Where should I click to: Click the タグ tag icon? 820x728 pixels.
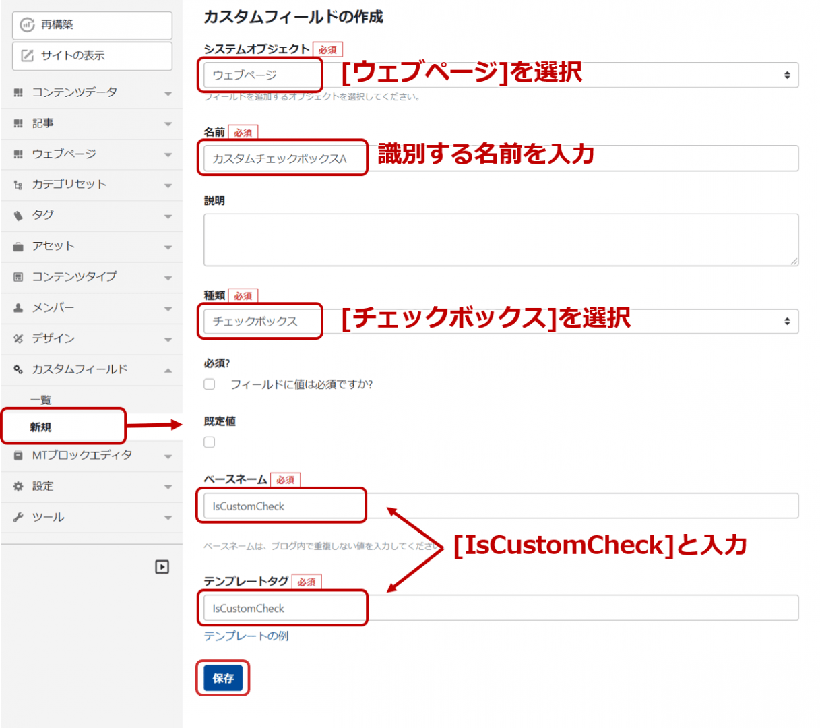(x=18, y=216)
